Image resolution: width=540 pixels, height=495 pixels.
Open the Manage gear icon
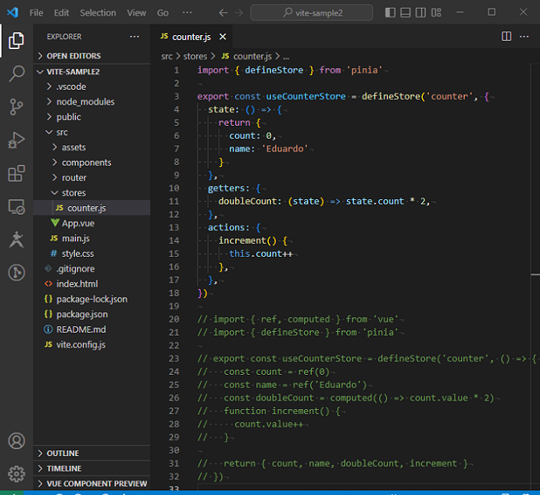[x=16, y=474]
